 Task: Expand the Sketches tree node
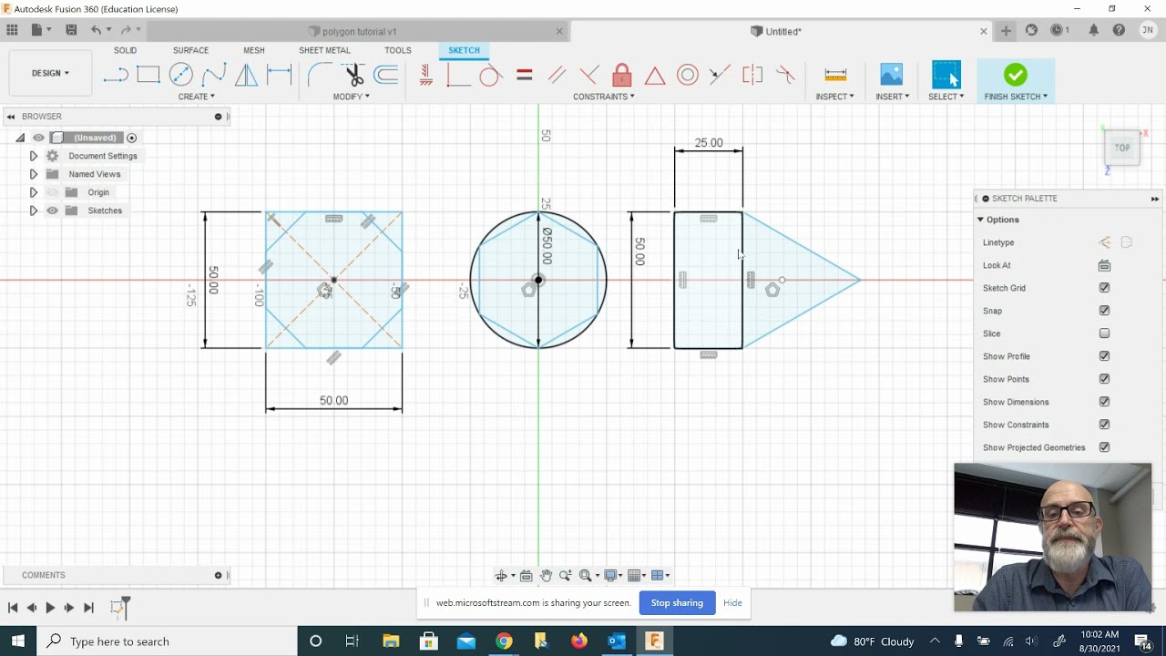click(33, 210)
